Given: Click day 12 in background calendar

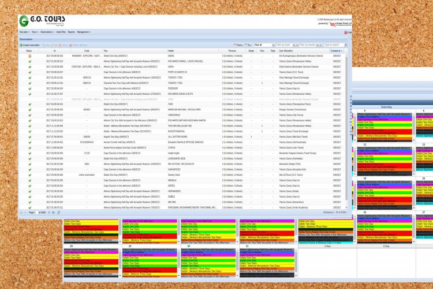Looking at the screenshot, I should [364, 144].
